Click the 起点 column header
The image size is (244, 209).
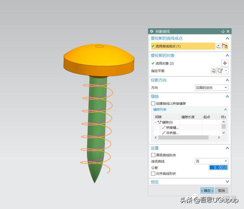211,117
